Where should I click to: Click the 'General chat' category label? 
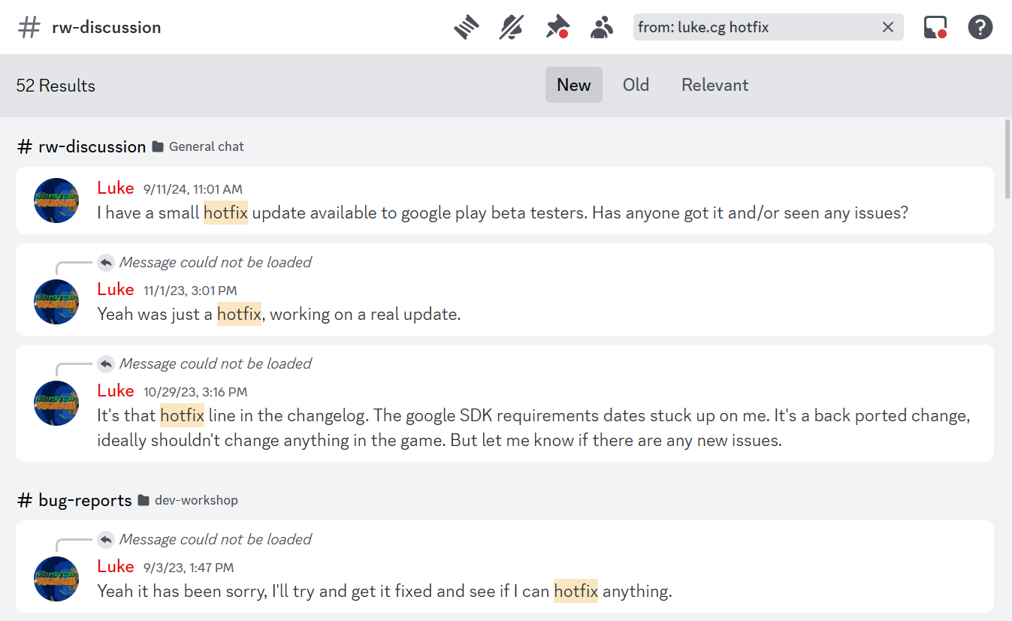(207, 146)
